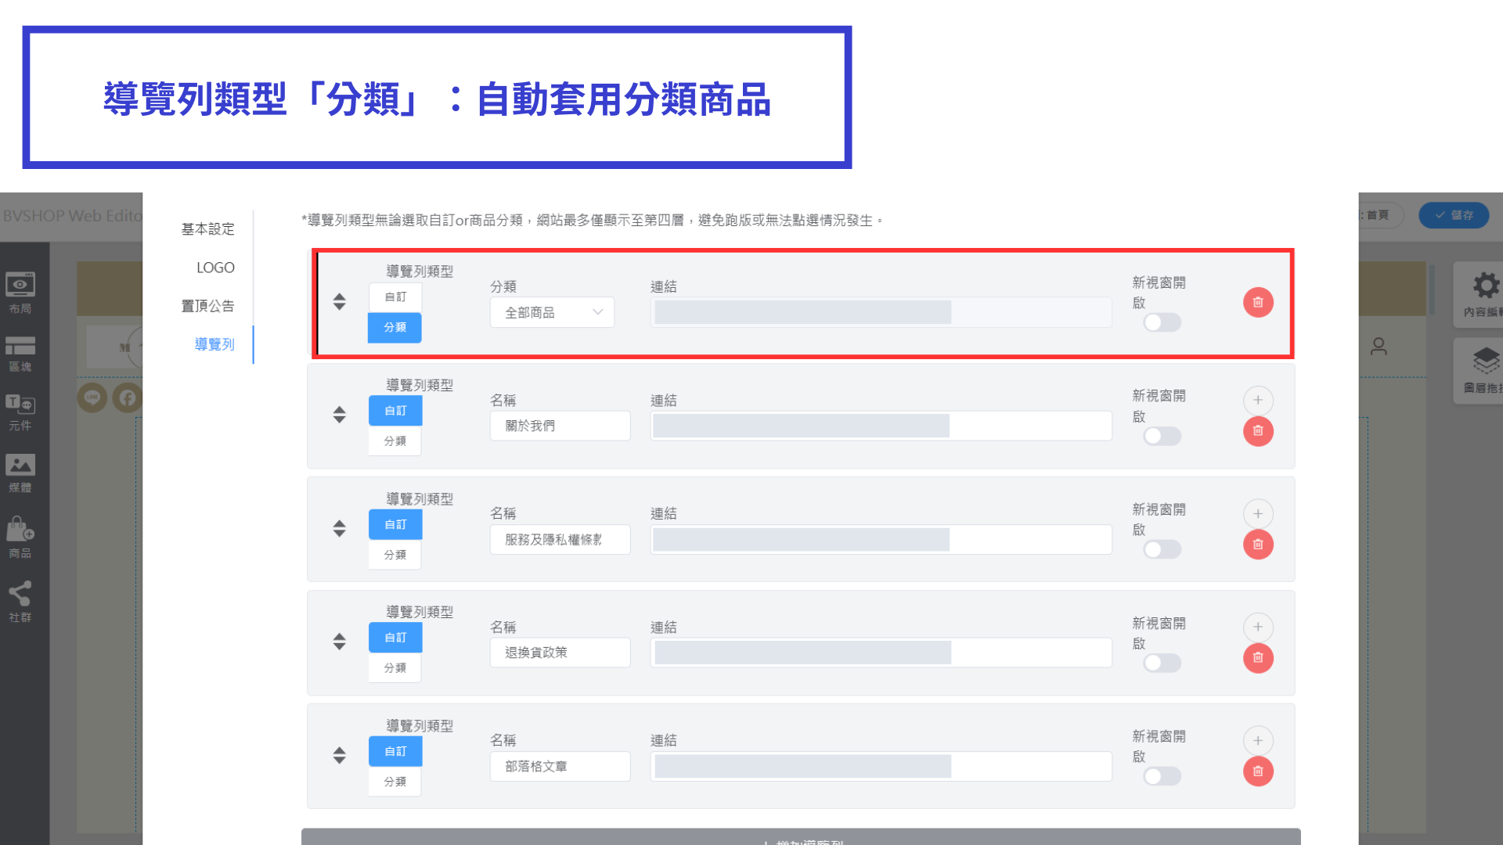Open the 商品 products panel icon
This screenshot has height=845, width=1503.
(20, 537)
